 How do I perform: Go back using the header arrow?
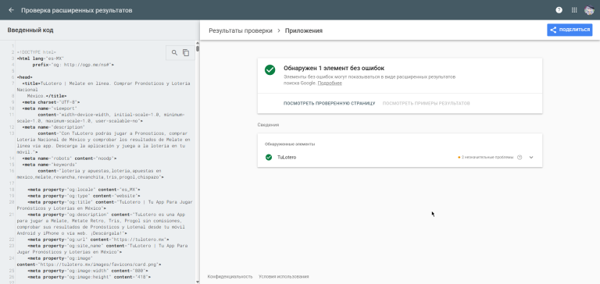pyautogui.click(x=11, y=10)
